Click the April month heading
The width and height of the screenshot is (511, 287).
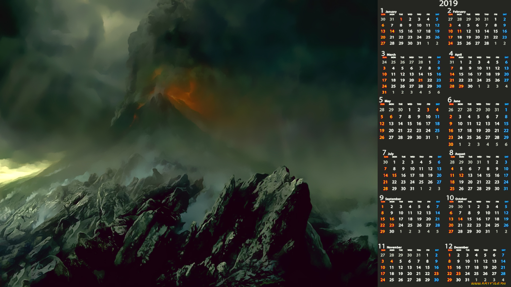tap(458, 54)
